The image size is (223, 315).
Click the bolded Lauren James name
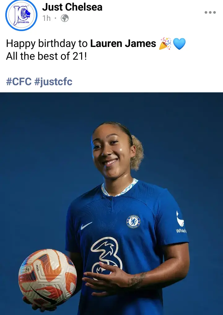coord(123,44)
